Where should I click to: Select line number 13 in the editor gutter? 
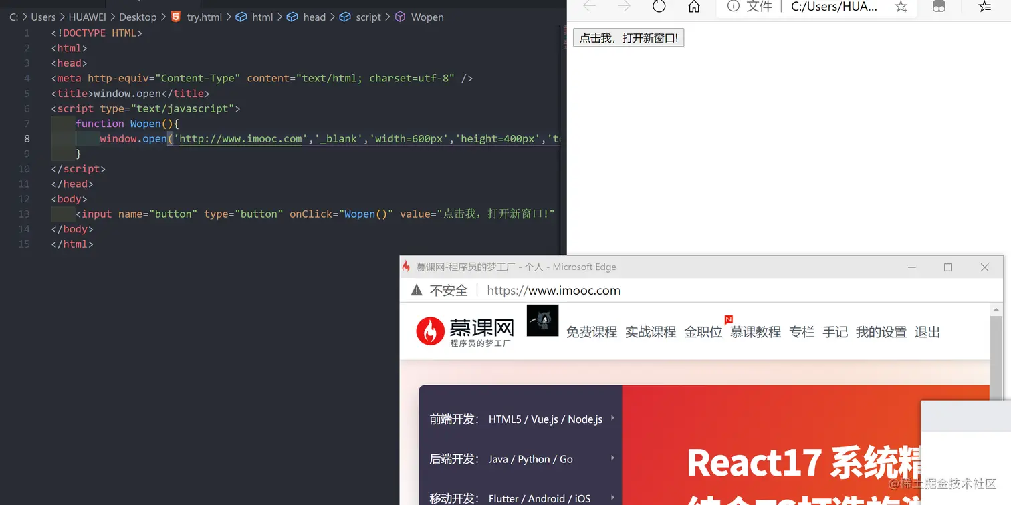click(x=24, y=214)
